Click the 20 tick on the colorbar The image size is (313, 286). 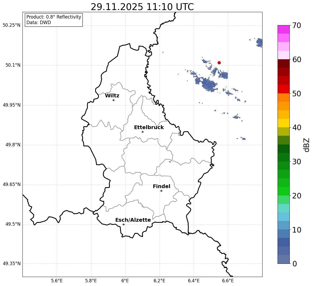296,196
